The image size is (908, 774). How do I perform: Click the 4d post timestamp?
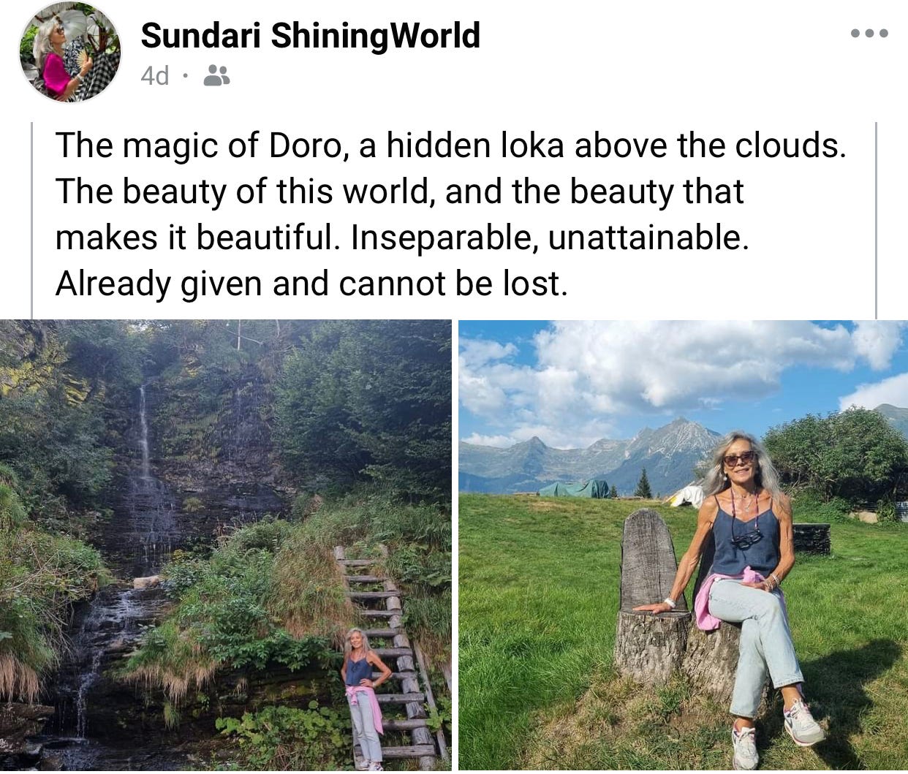click(155, 75)
